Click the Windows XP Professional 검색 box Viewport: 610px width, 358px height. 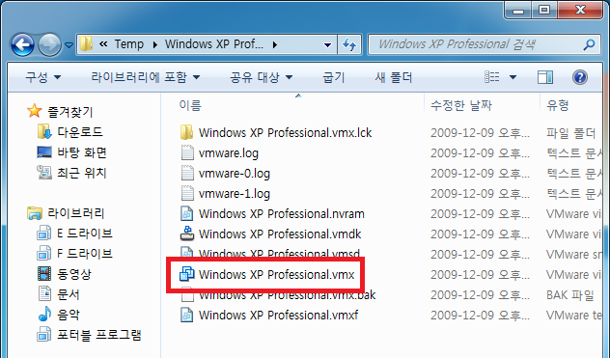tap(484, 44)
